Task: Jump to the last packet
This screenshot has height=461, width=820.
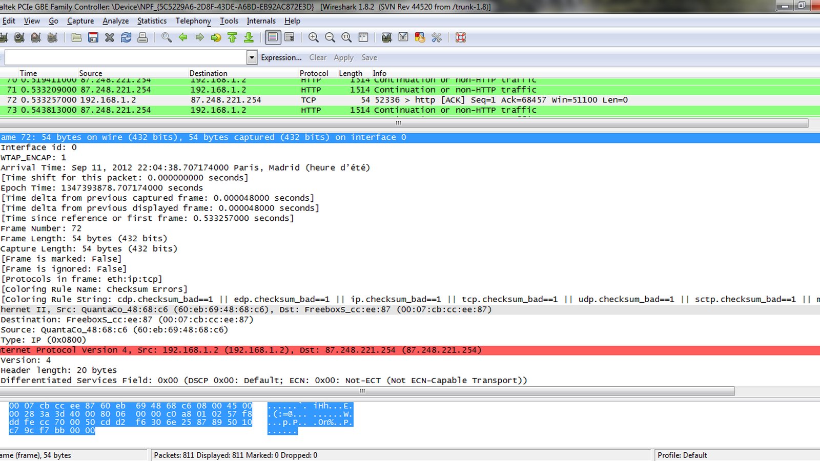Action: [x=249, y=37]
